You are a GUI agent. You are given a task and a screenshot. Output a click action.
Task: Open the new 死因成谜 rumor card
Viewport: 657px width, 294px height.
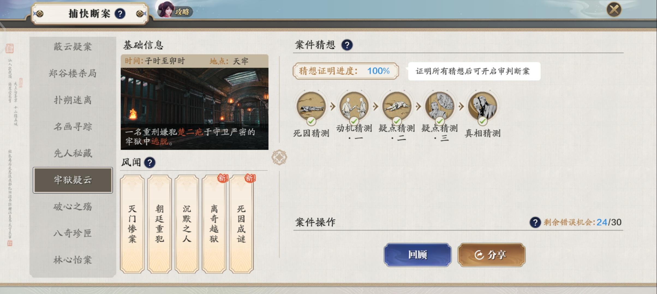coord(241,224)
